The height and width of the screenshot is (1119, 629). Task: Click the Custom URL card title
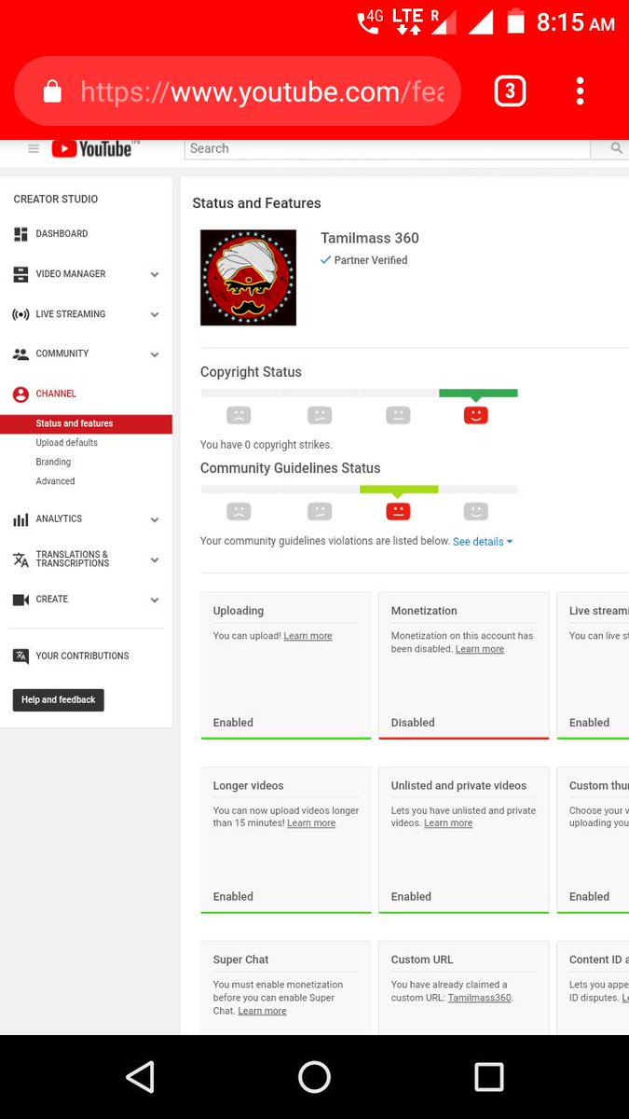(422, 960)
